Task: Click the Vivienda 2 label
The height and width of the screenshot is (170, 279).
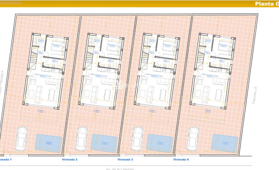Action: (x=70, y=159)
